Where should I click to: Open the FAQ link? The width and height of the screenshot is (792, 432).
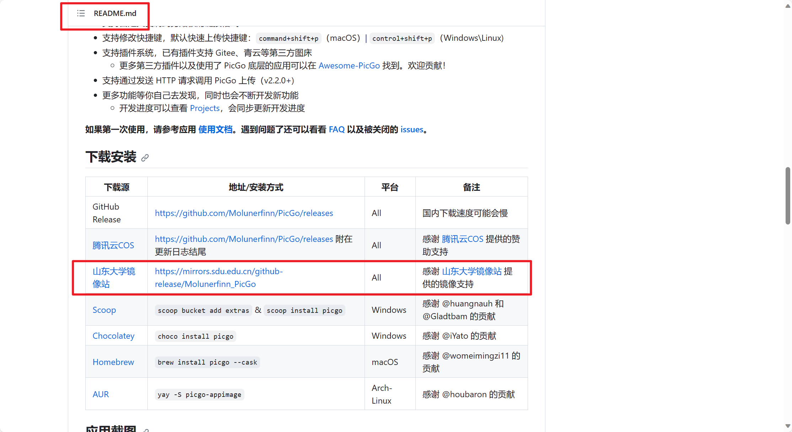tap(337, 129)
